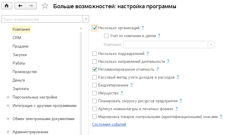Open the 'Компания' dropdown arrow
The width and height of the screenshot is (226, 135).
click(x=211, y=44)
